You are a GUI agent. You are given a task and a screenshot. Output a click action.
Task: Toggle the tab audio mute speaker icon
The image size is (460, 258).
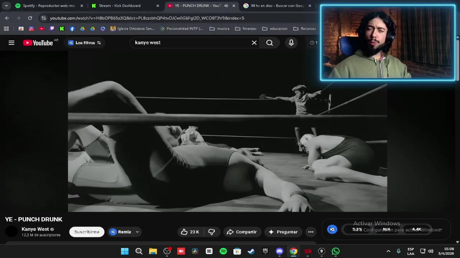[226, 6]
